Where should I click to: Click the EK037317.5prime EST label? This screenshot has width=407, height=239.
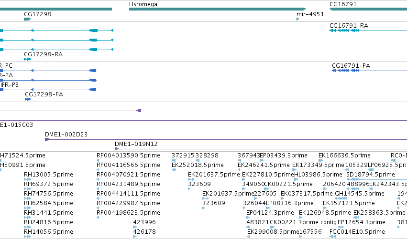(x=307, y=194)
